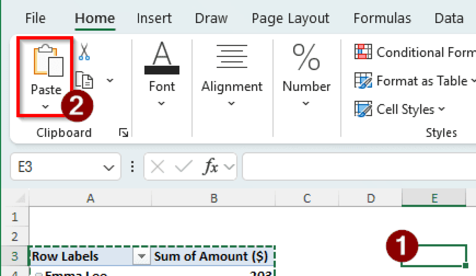Screen dimensions: 476x276
Task: Click the Insert Function fx icon
Action: pyautogui.click(x=211, y=167)
